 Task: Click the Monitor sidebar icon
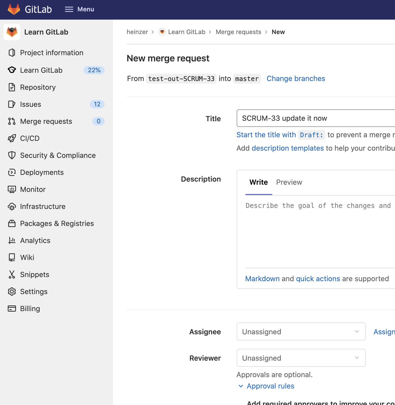click(12, 189)
